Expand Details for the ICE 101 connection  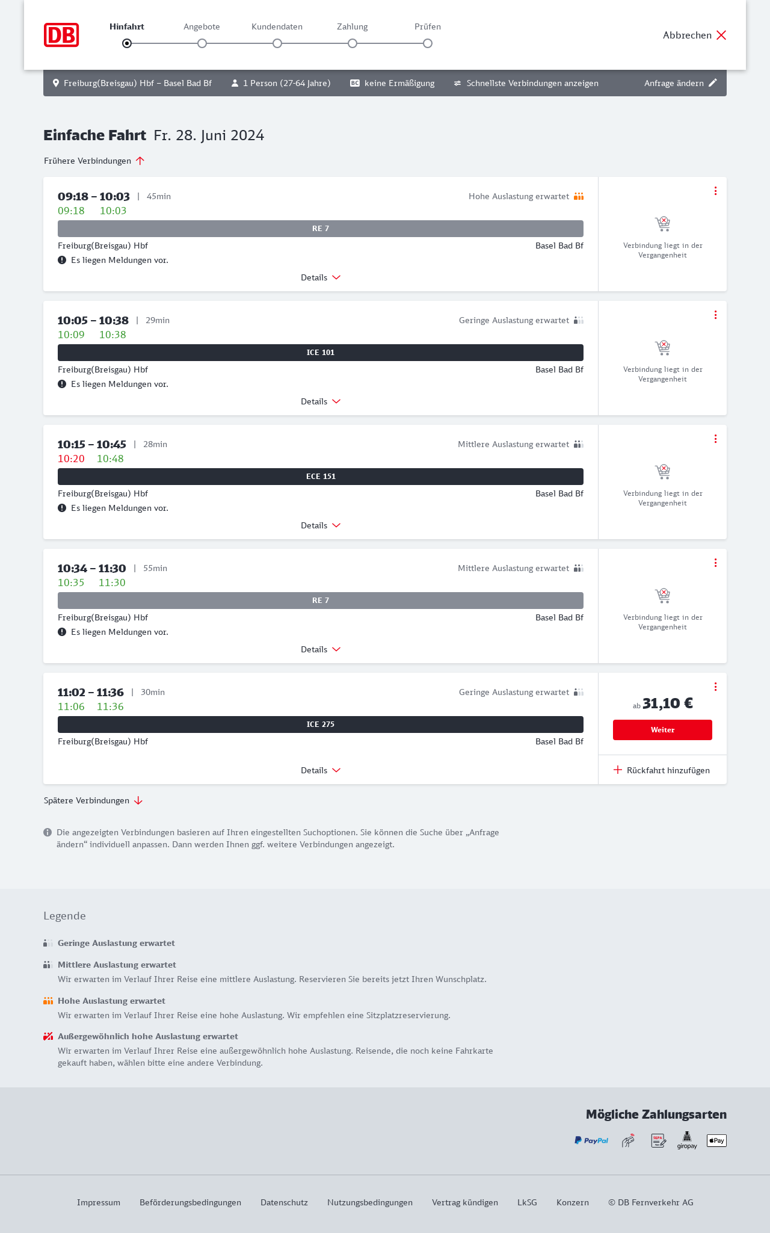pyautogui.click(x=321, y=401)
